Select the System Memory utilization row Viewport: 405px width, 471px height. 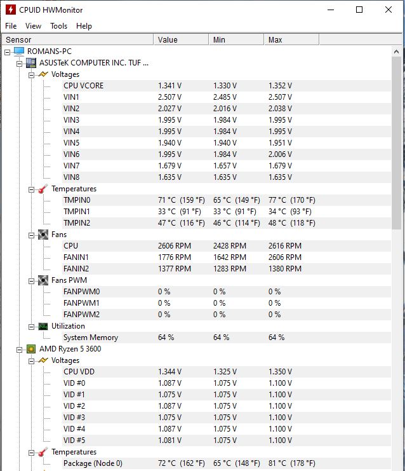point(227,338)
